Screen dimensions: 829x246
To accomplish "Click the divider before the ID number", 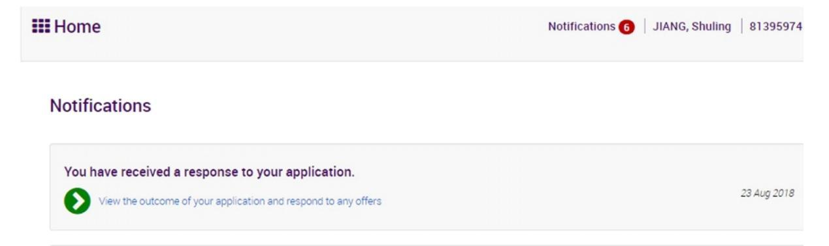I will point(741,27).
